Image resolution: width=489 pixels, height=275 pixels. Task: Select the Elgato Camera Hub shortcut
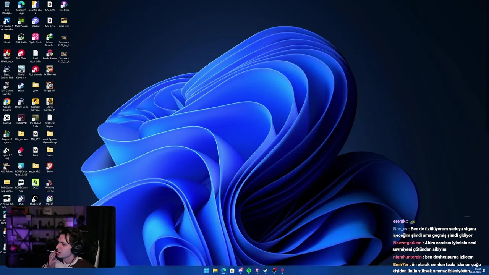coord(7,72)
